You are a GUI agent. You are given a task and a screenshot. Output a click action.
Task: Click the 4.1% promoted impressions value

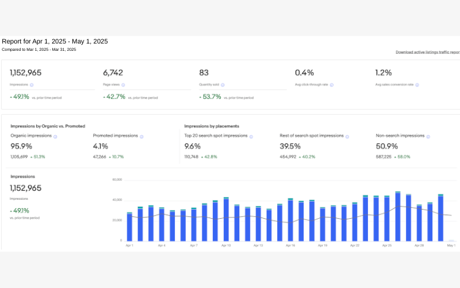101,146
